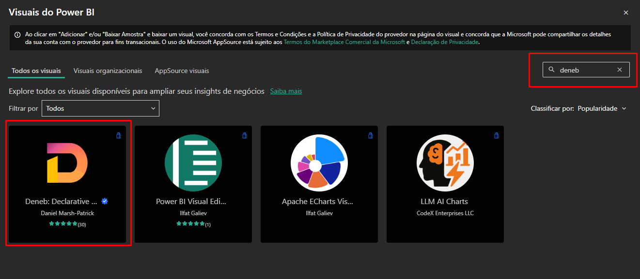Screen dimensions: 640x279
Task: Switch to the AppSource visuais tab
Action: [181, 71]
